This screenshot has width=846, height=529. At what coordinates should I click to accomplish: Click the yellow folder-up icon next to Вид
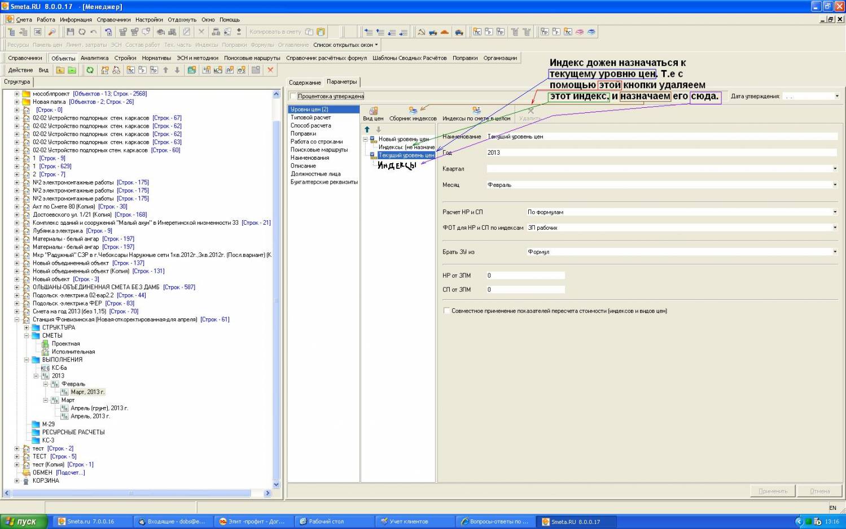coord(60,70)
